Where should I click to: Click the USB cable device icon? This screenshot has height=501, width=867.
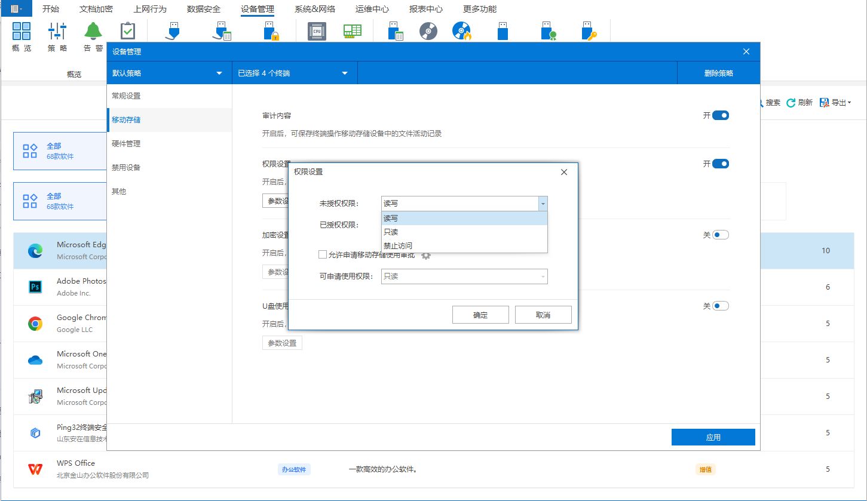[173, 31]
